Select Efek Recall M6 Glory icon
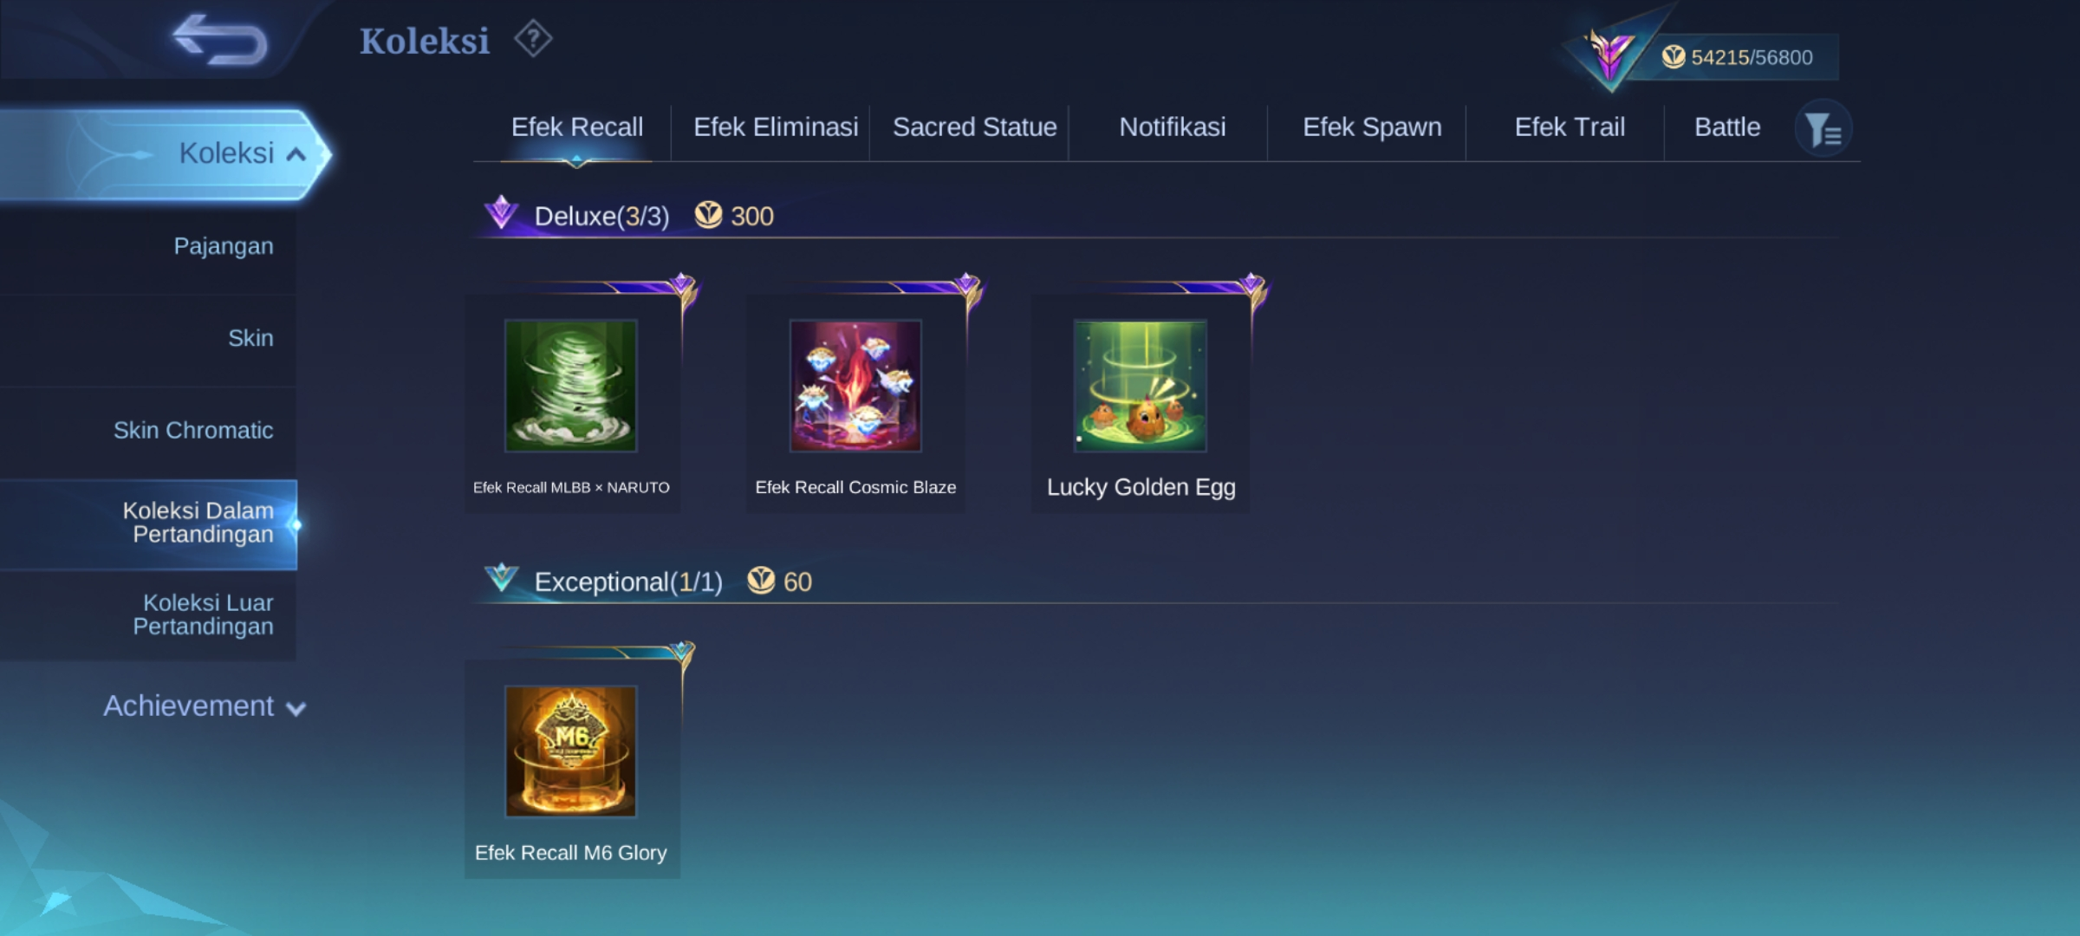This screenshot has width=2080, height=936. (x=571, y=751)
